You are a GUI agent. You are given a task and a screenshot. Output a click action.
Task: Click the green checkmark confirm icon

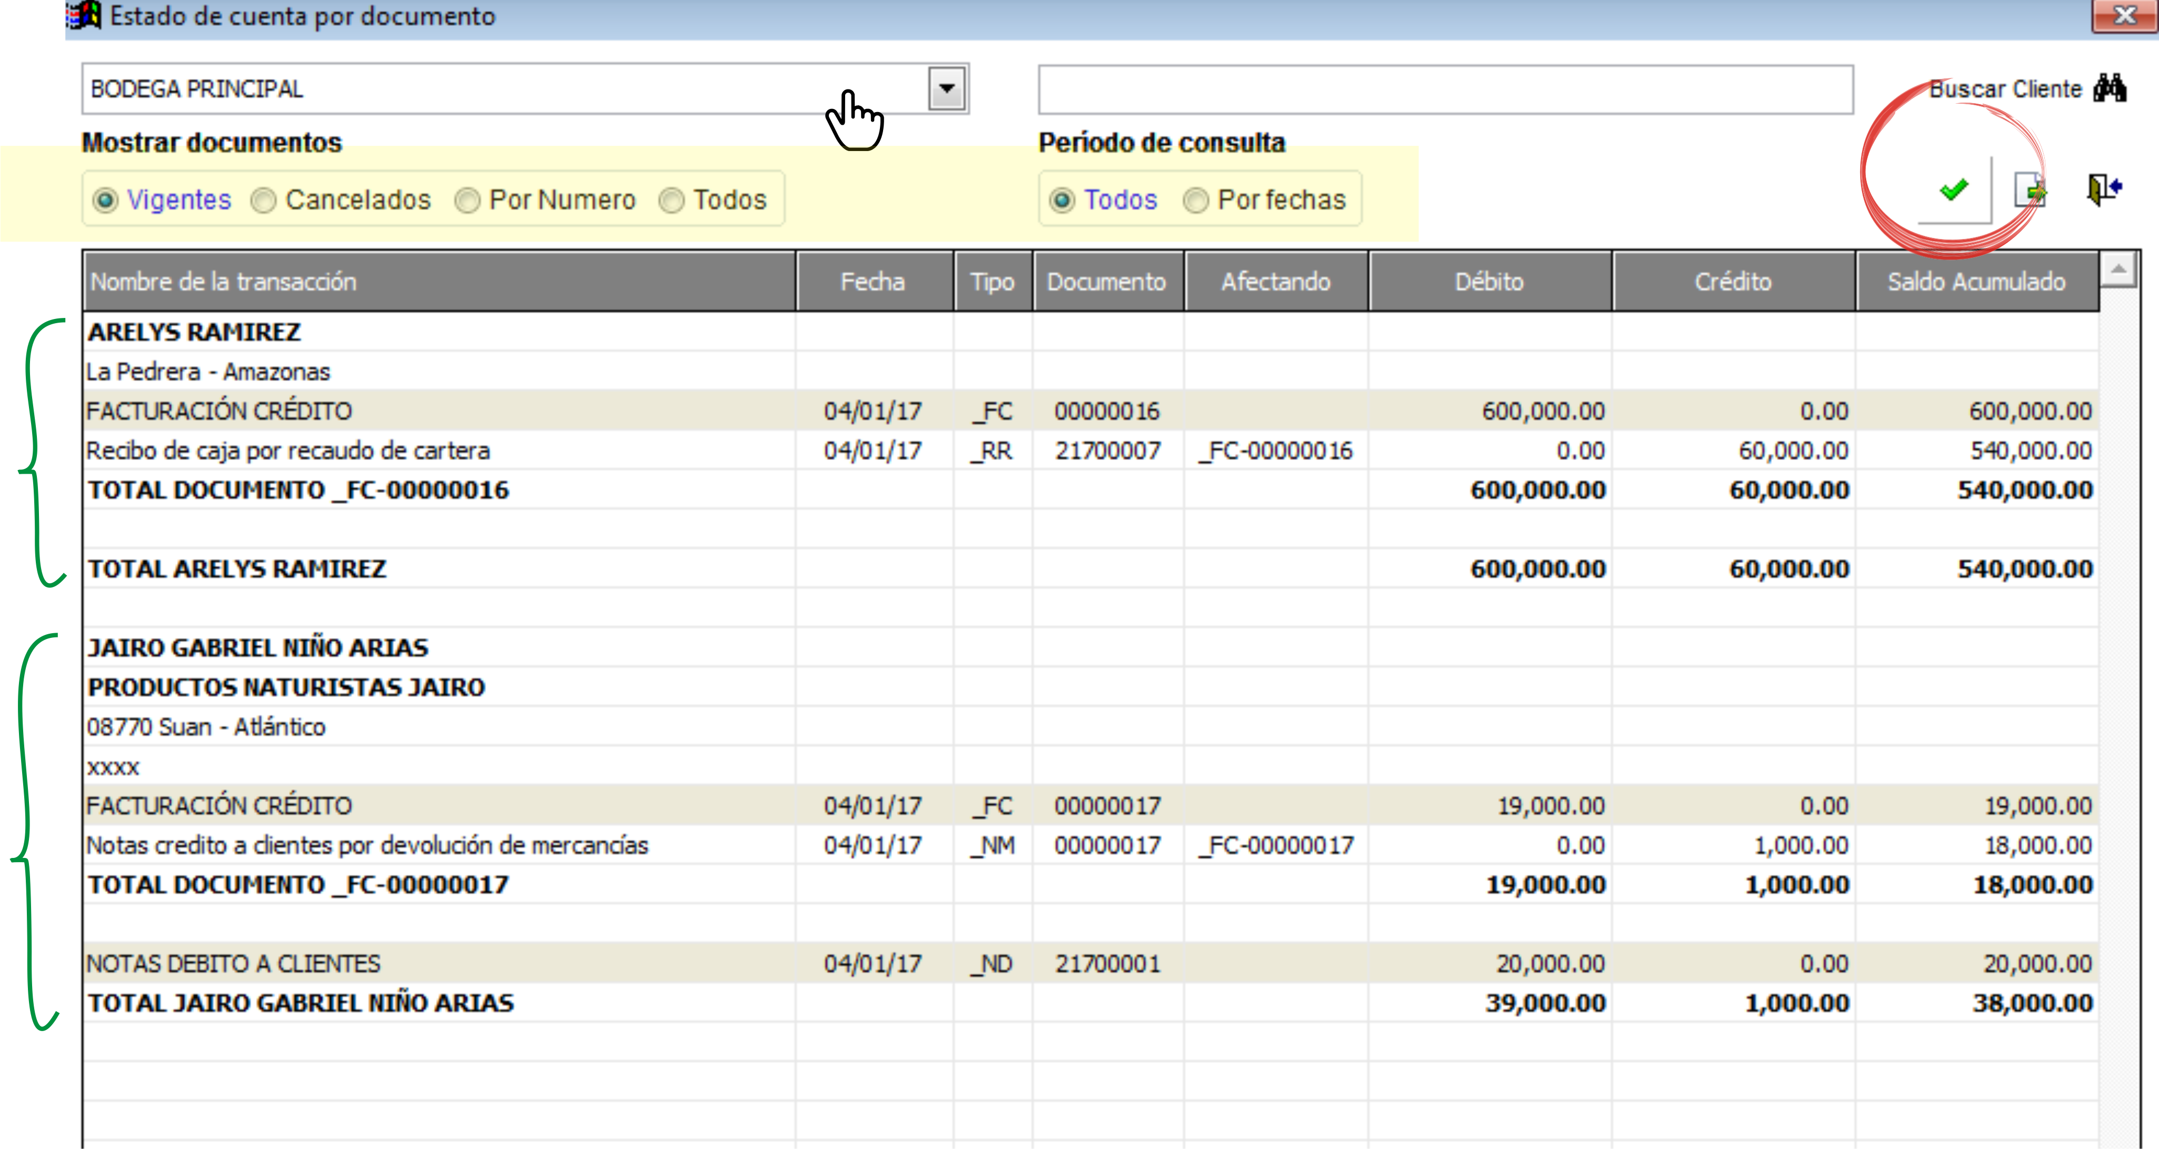click(x=1954, y=190)
